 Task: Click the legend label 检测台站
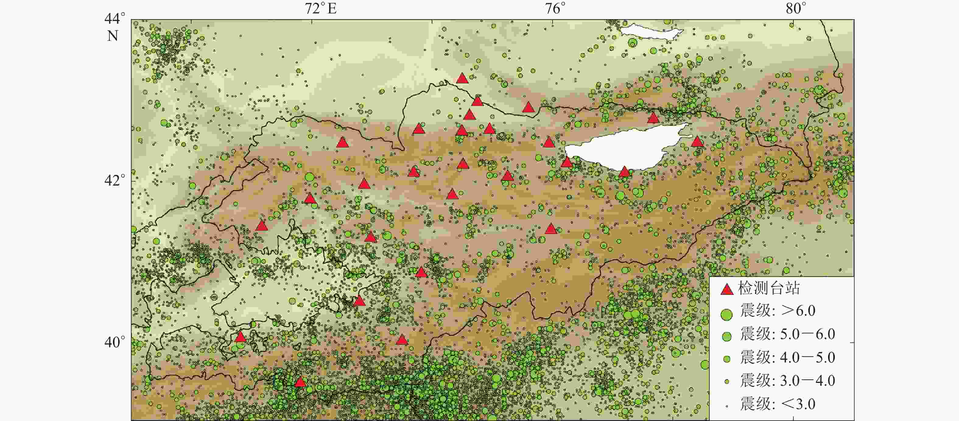click(769, 288)
